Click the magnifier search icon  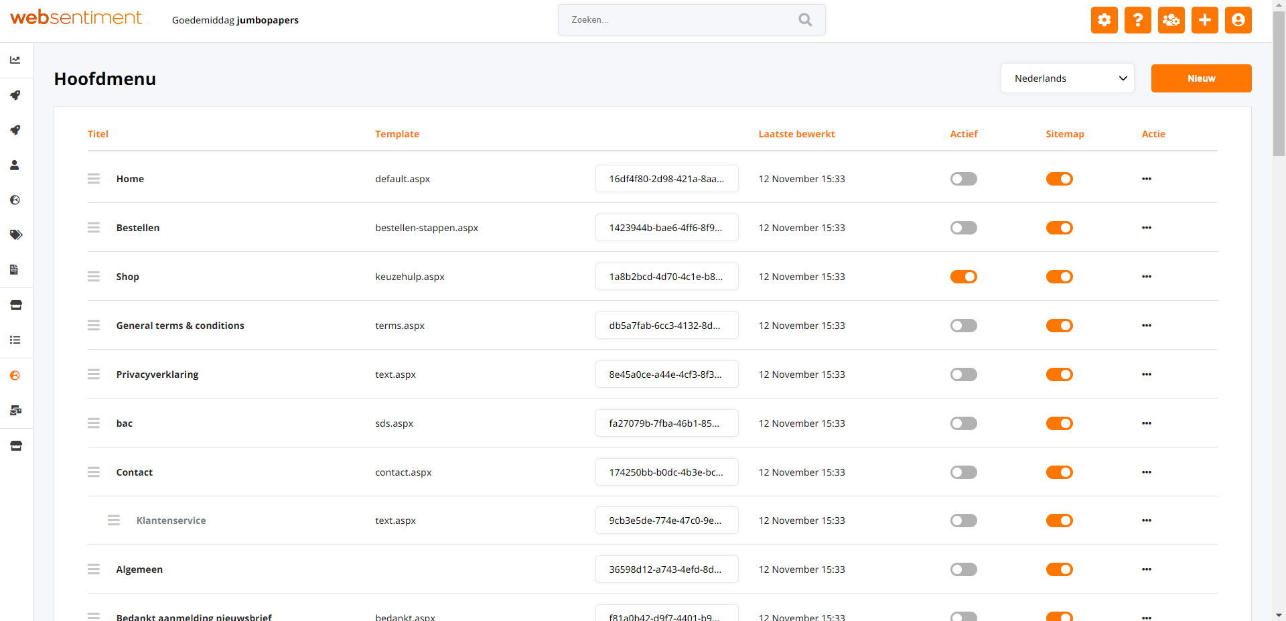[x=805, y=20]
